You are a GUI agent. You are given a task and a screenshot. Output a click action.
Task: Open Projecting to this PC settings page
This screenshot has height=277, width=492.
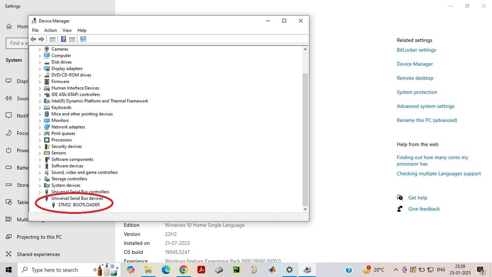39,237
